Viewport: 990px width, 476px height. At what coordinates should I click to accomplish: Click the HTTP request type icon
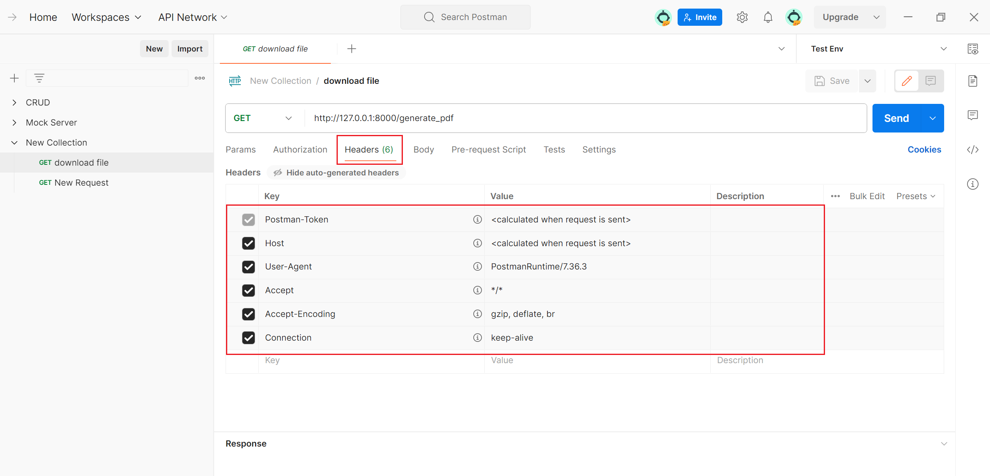(x=235, y=81)
